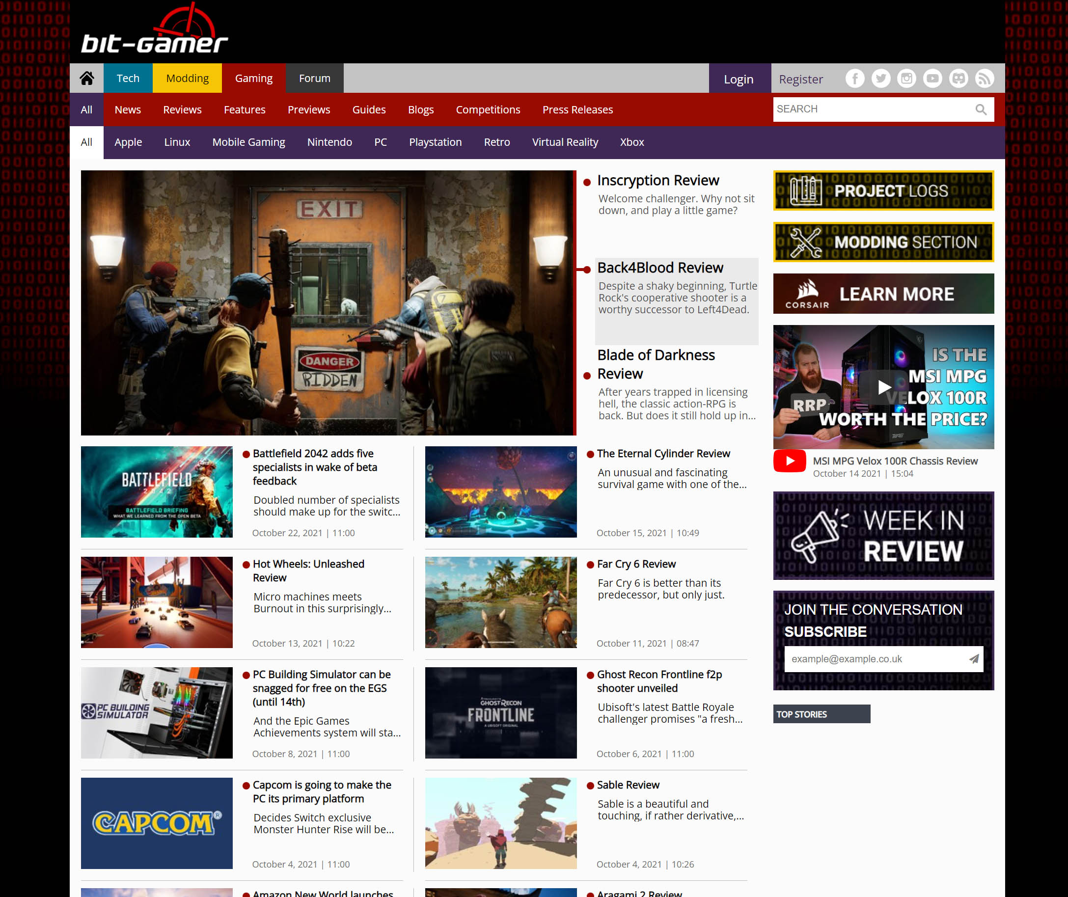Open the featured Back4Blood hero image
Image resolution: width=1068 pixels, height=897 pixels.
click(x=328, y=303)
